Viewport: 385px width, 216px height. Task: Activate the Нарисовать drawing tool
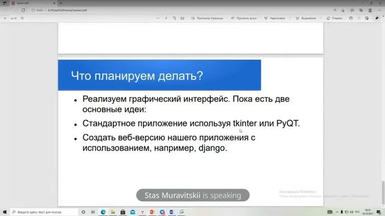click(274, 18)
